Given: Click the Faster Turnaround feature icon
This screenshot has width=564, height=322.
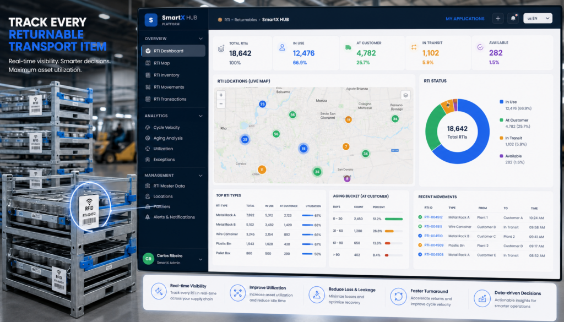Looking at the screenshot, I should coord(398,297).
